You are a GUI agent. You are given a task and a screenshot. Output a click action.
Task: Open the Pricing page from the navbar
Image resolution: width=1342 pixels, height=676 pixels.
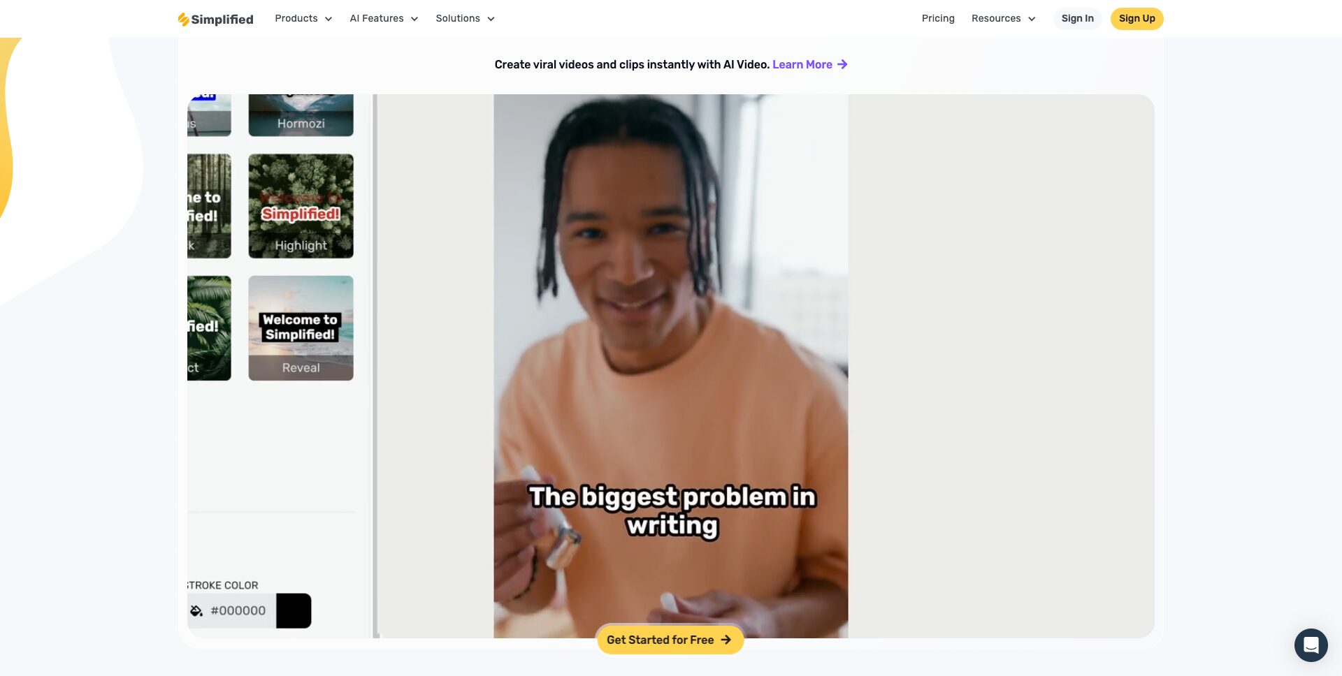[938, 19]
